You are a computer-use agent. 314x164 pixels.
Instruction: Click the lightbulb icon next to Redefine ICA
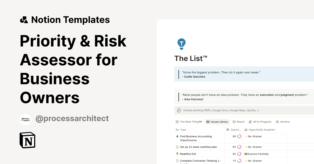[177, 154]
